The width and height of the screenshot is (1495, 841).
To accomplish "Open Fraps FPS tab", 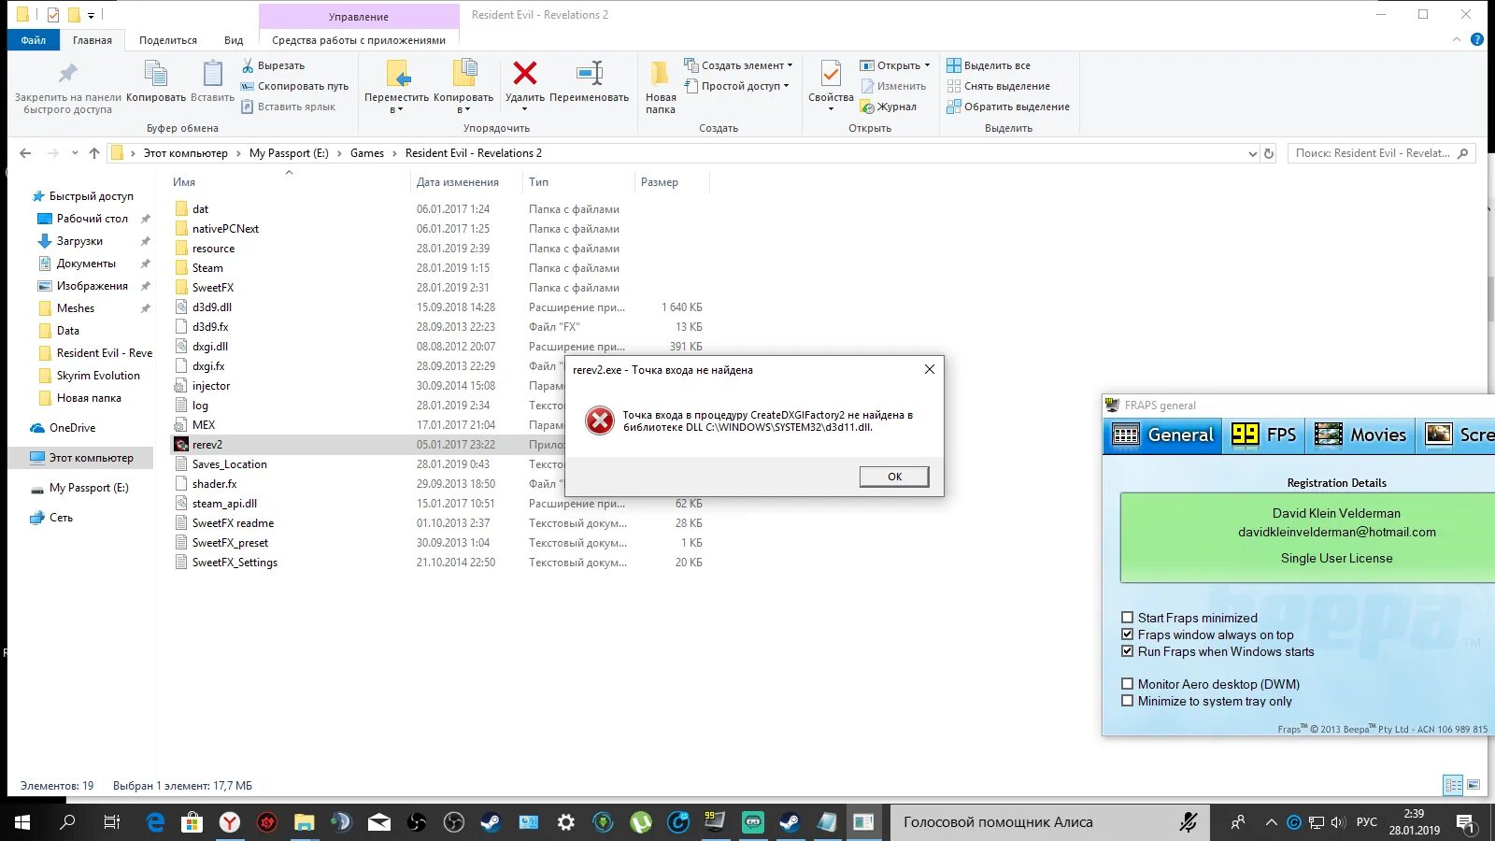I will 1264,435.
